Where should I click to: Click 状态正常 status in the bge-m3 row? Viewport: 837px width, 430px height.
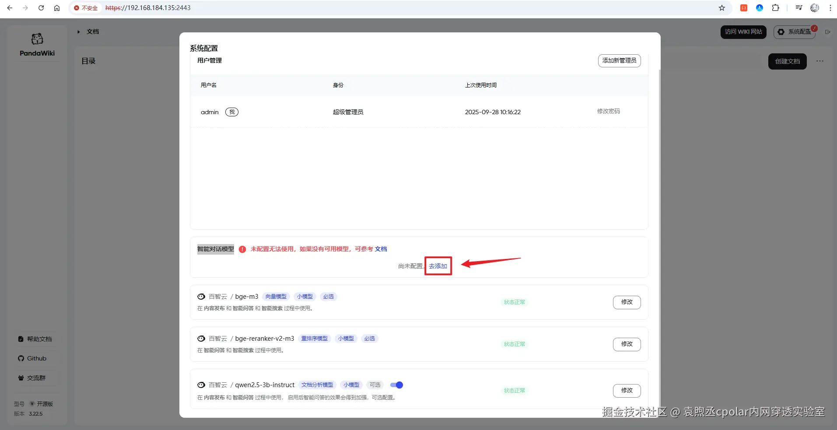515,302
